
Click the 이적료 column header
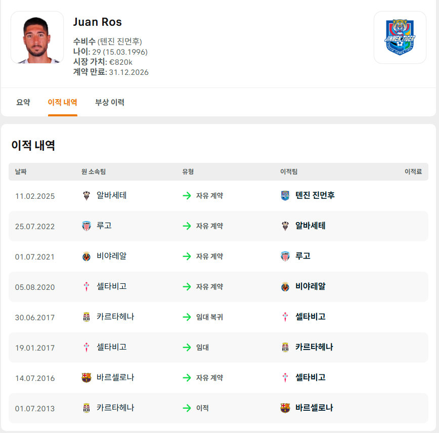[413, 172]
